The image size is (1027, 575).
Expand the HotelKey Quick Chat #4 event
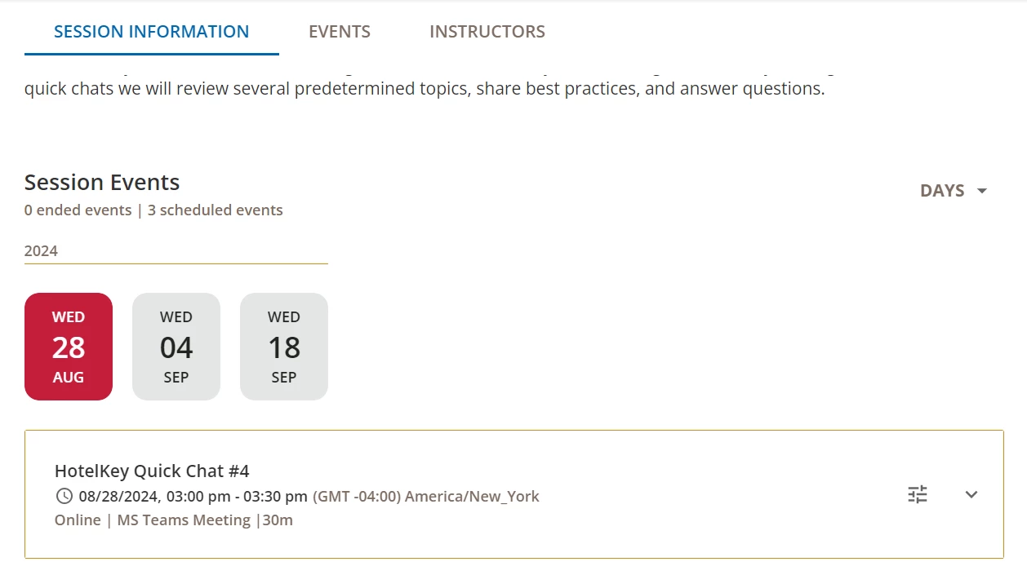pos(971,494)
